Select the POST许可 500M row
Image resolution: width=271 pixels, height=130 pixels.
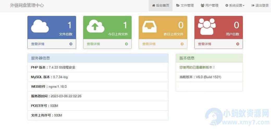98,106
